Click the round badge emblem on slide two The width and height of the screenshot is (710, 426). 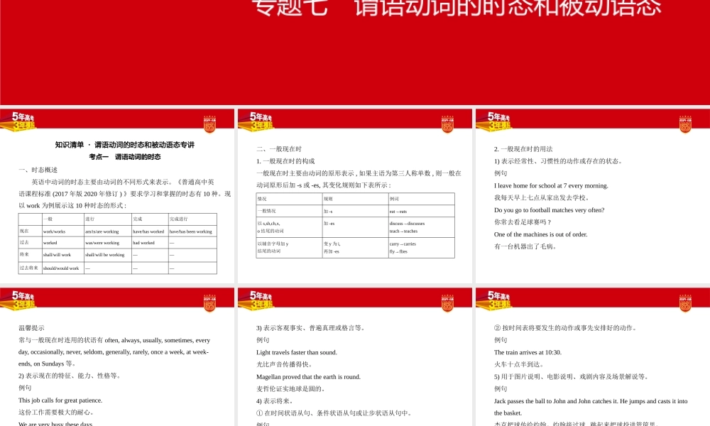click(x=446, y=122)
